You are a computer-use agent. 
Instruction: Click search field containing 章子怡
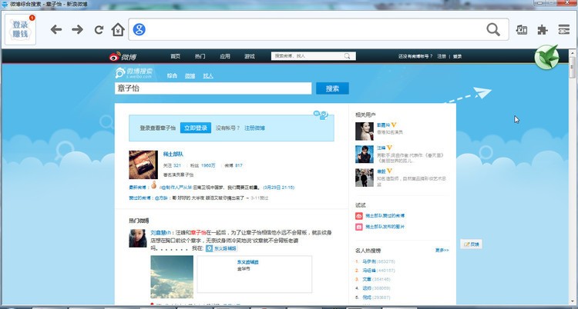(213, 88)
